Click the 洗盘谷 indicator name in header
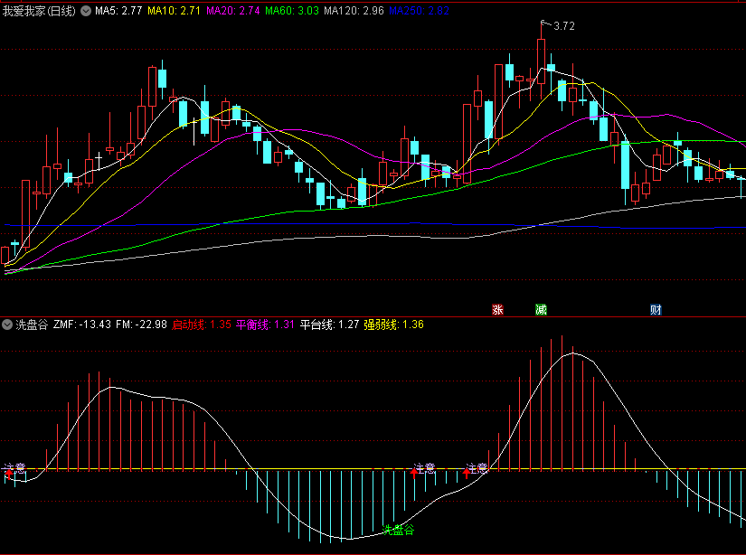Image resolution: width=746 pixels, height=555 pixels. (x=32, y=325)
